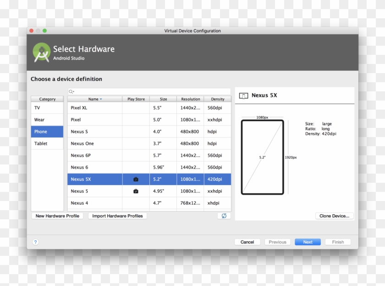Click the Size column header
This screenshot has width=385, height=286.
point(163,99)
